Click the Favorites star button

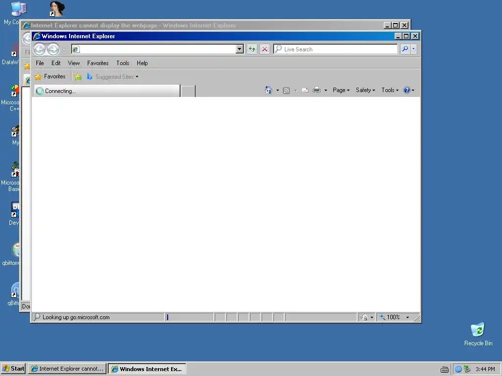50,76
